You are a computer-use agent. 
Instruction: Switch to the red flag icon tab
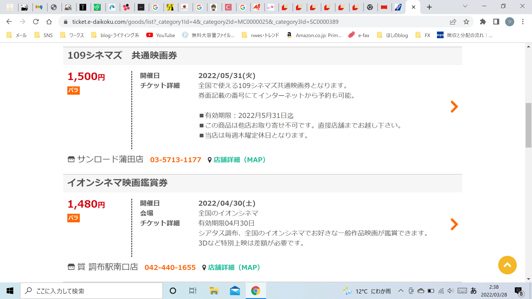[x=384, y=7]
